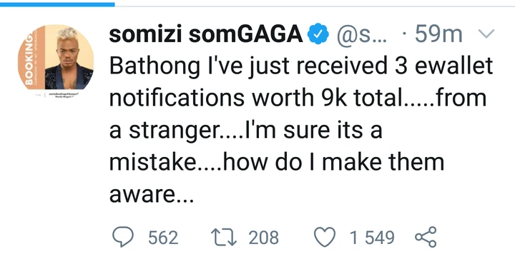Select the gray inactive tab line at top

click(315, 6)
